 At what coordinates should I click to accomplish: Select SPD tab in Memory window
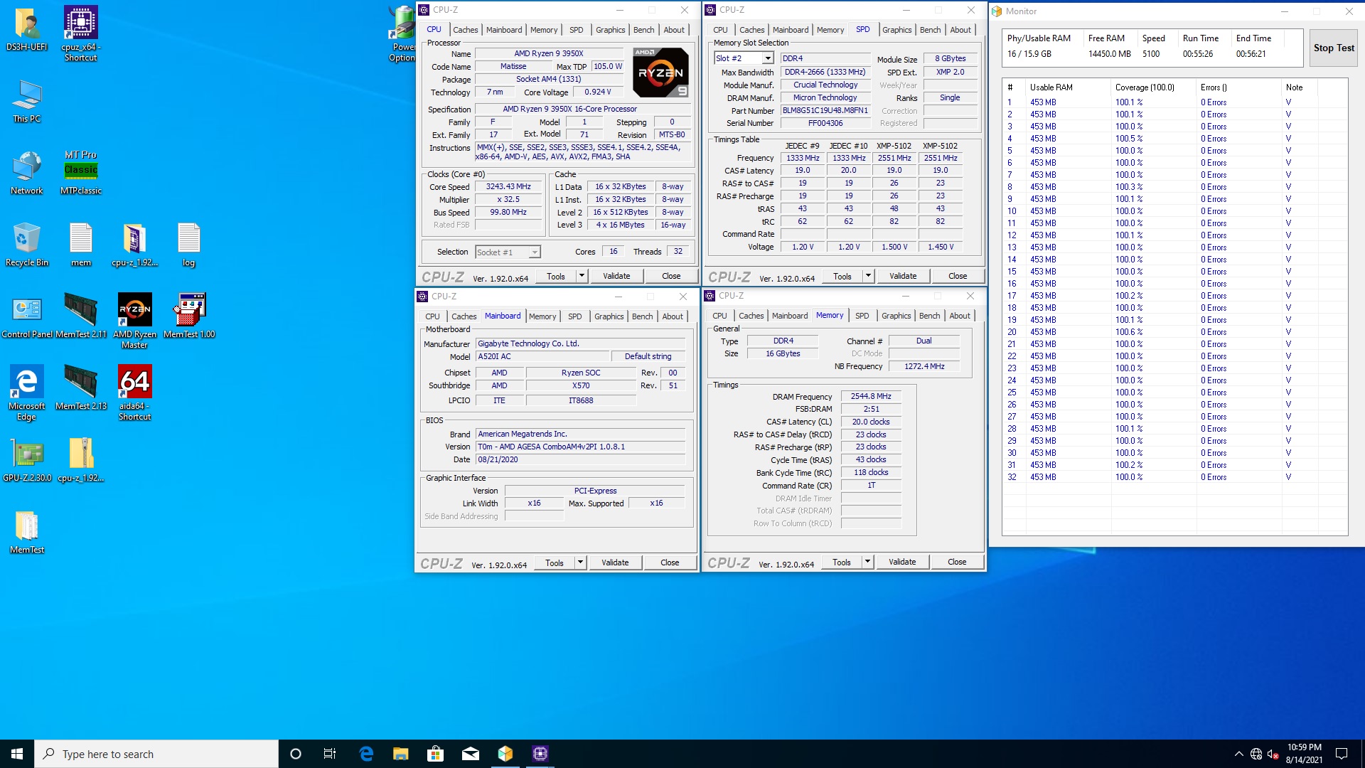tap(862, 316)
